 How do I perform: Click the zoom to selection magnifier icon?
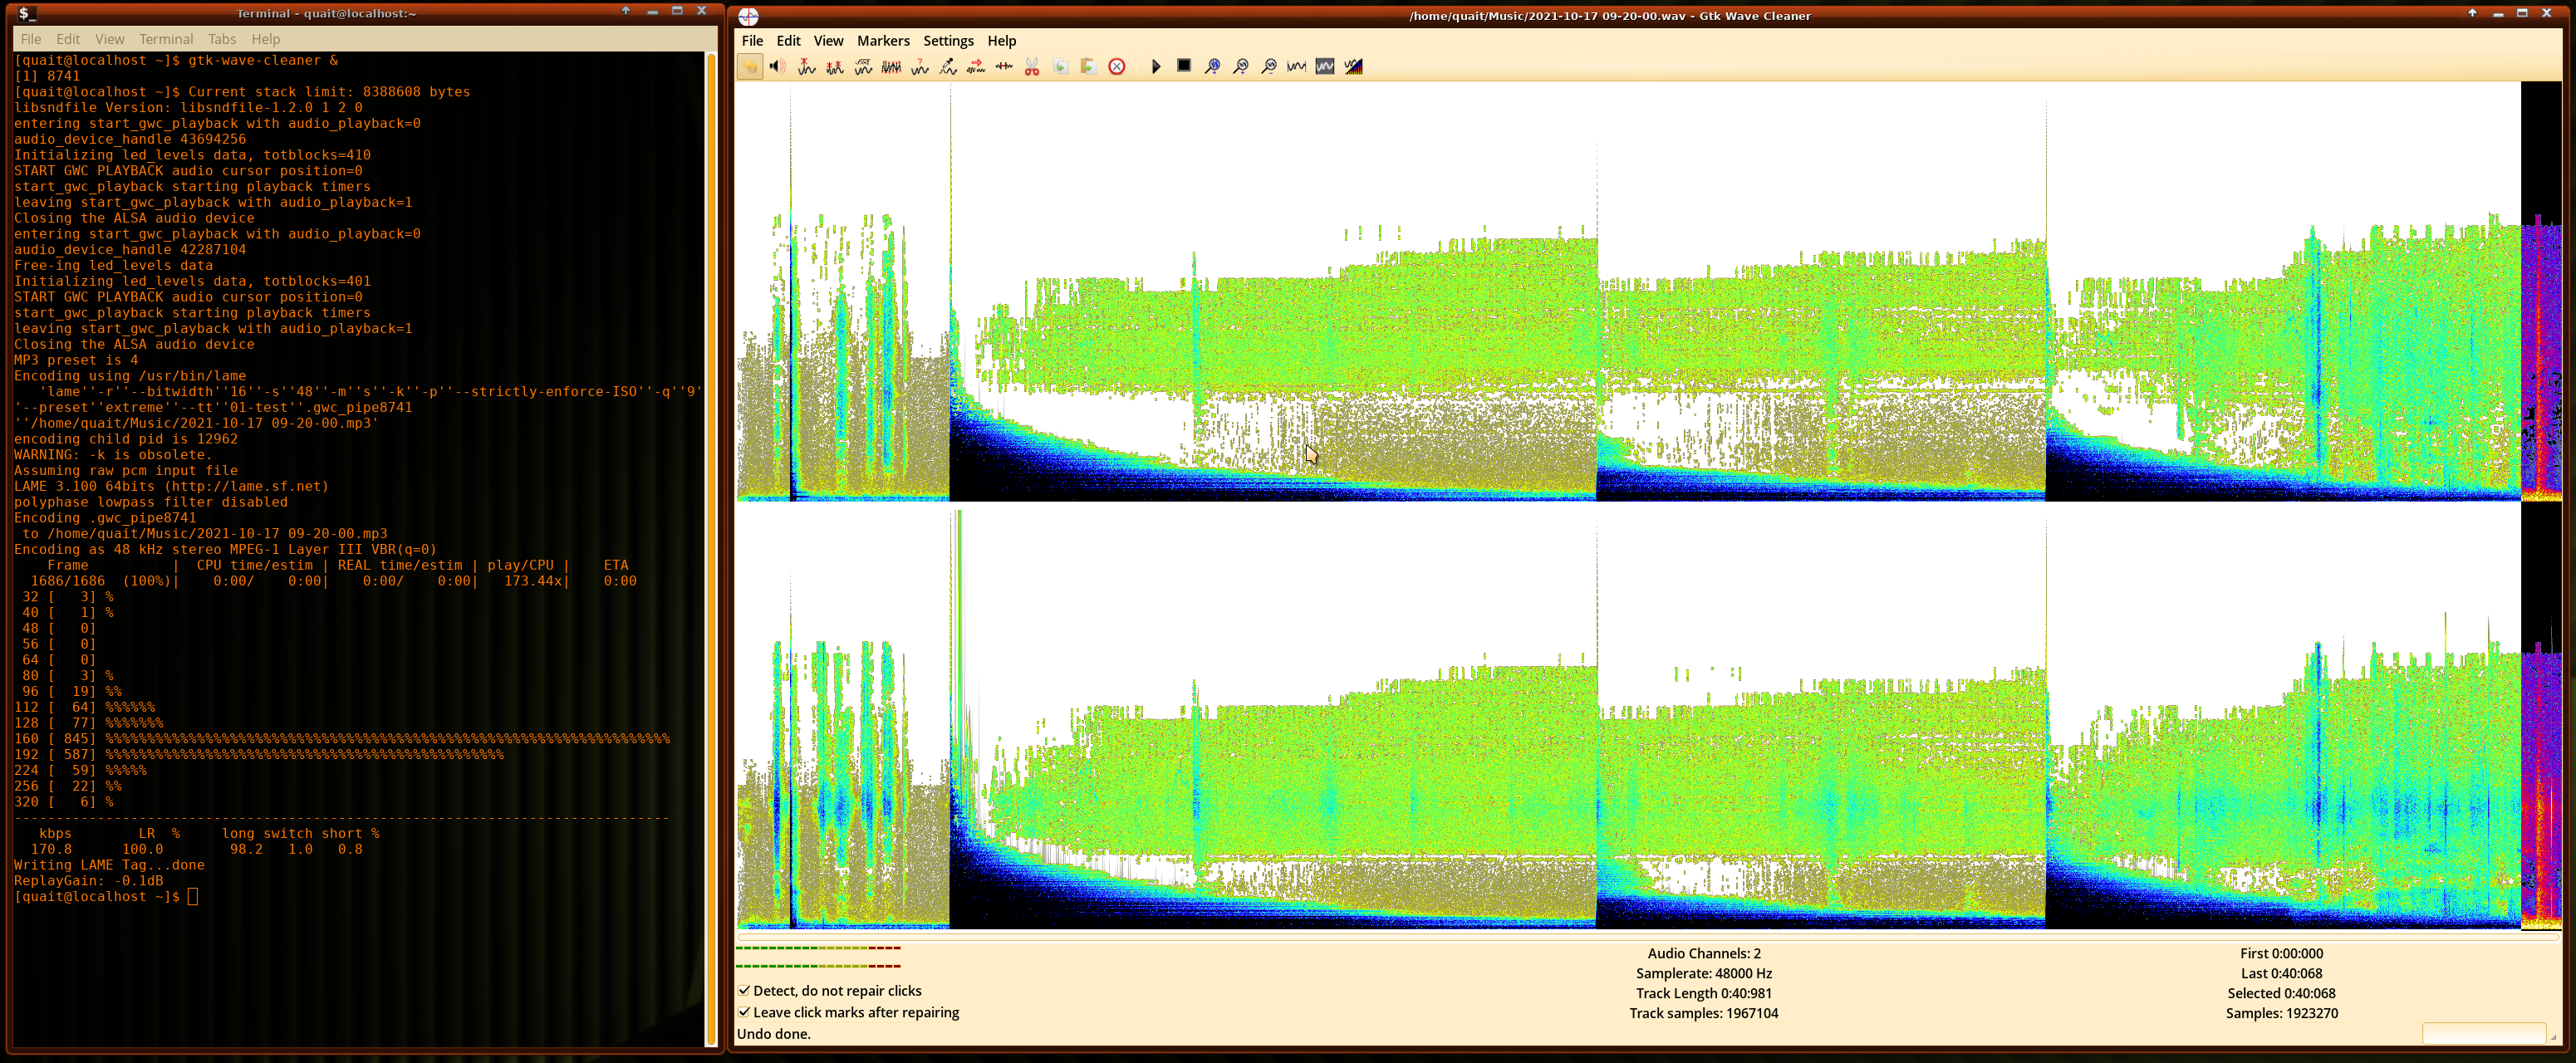[x=1212, y=66]
